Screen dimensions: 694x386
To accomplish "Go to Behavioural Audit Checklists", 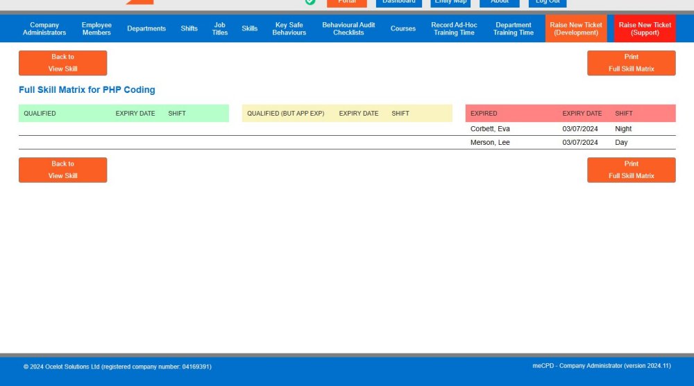I will pos(348,28).
